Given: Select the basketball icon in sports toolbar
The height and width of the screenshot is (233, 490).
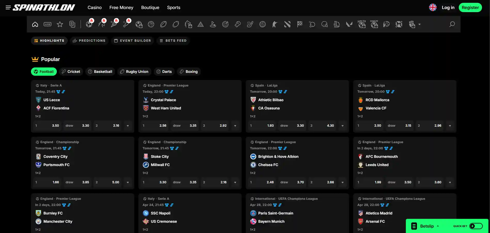Looking at the screenshot, I should point(151,24).
